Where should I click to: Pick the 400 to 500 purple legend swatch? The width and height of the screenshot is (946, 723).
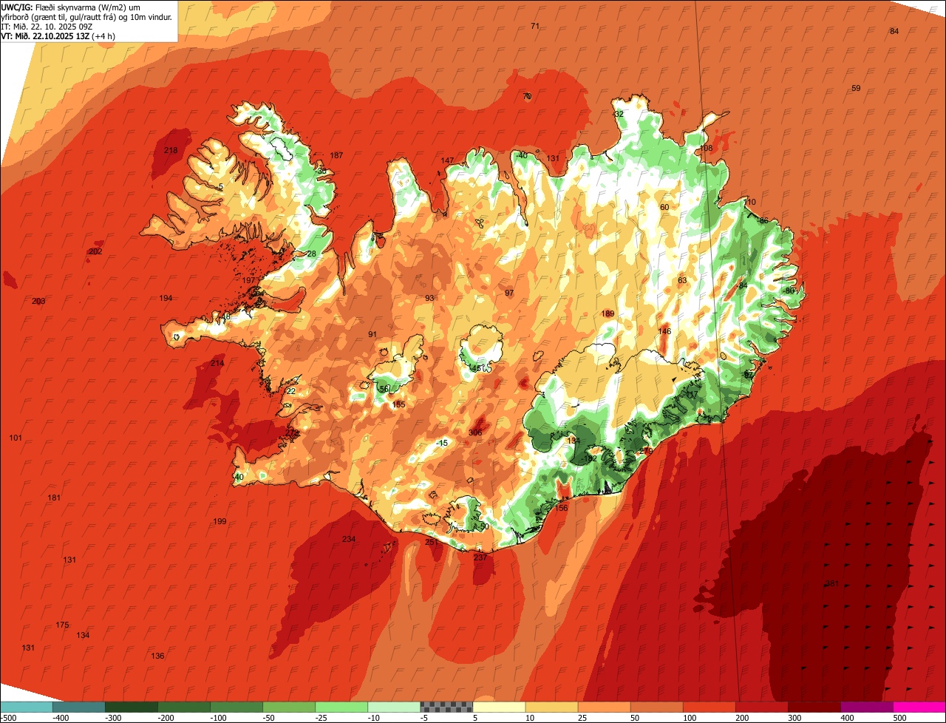coord(866,707)
